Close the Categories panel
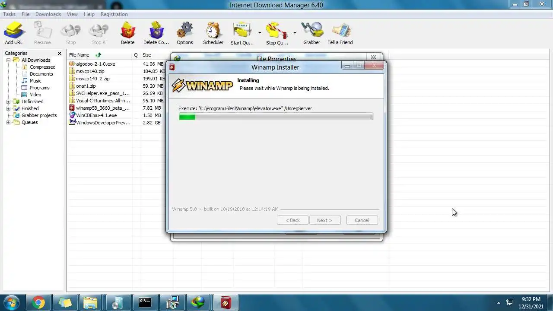This screenshot has height=311, width=553. [60, 53]
